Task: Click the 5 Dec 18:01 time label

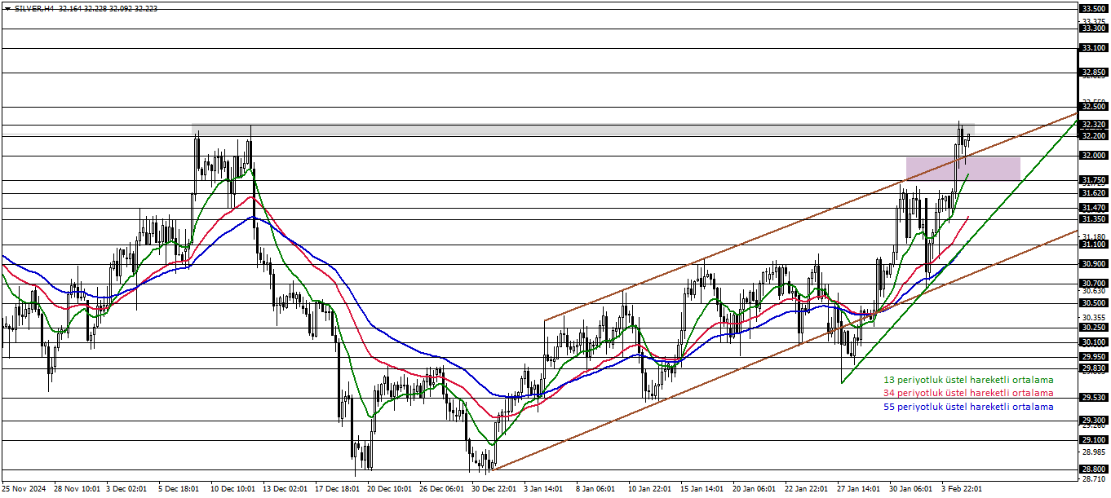Action: (179, 489)
